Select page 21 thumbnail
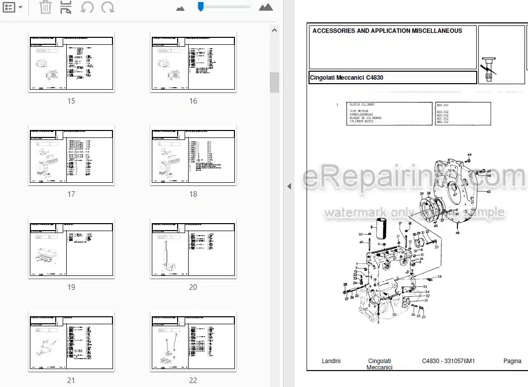This screenshot has width=528, height=387. 71,342
